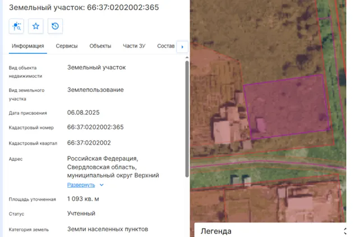Click the Дата присвоения label

pos(27,113)
